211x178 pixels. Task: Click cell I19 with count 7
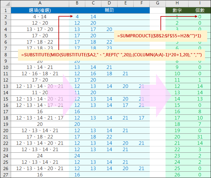click(200, 124)
